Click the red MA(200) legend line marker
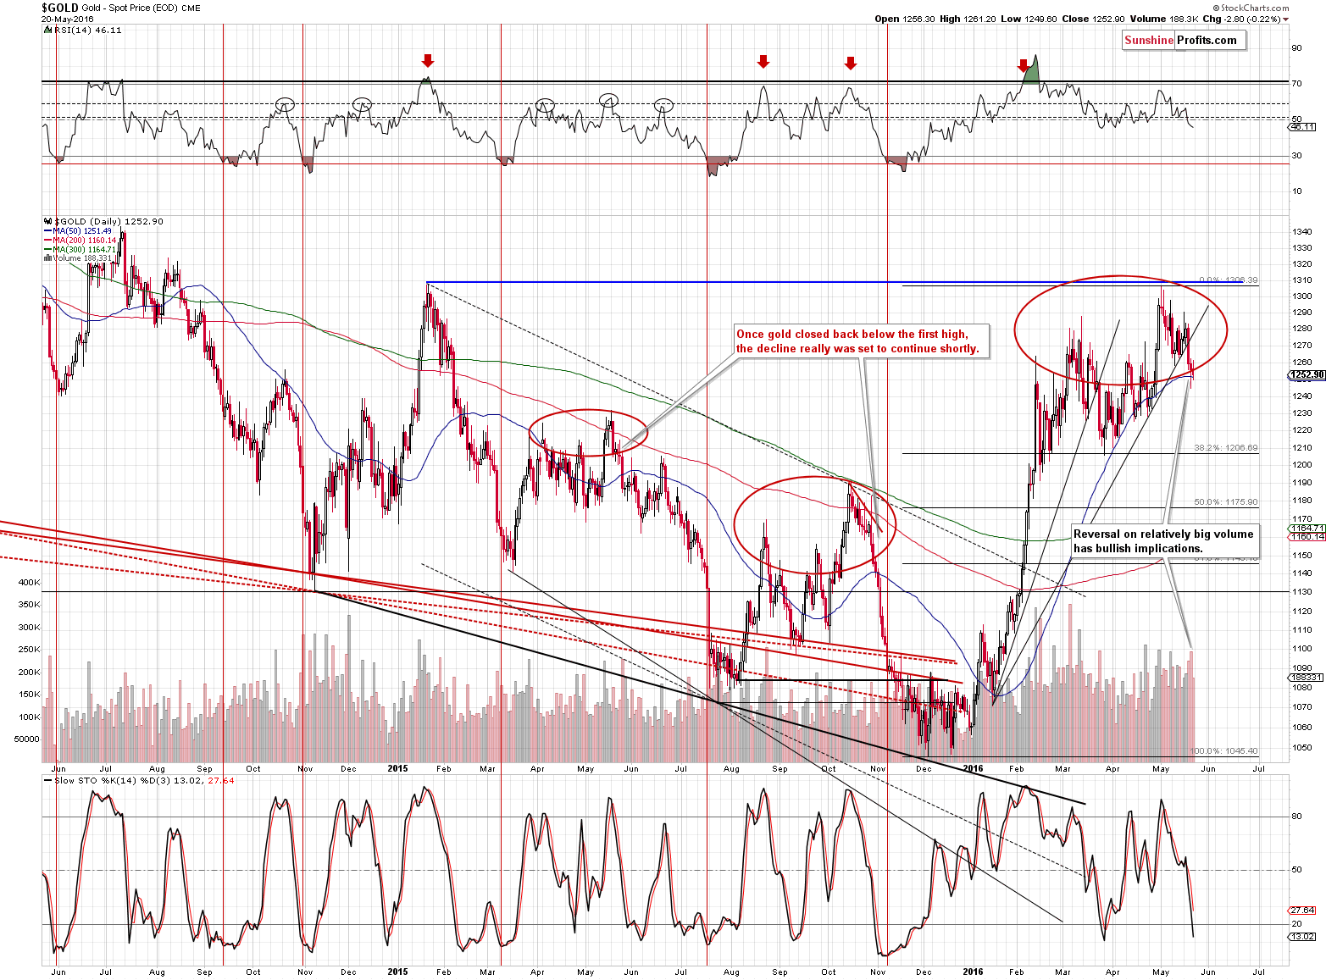 click(47, 240)
